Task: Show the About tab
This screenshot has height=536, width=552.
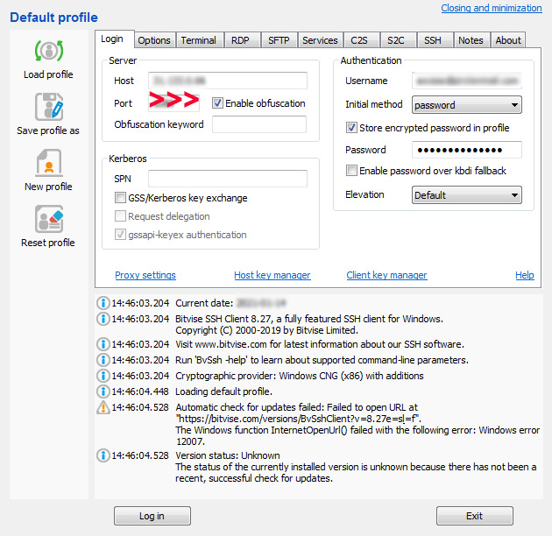Action: tap(508, 40)
